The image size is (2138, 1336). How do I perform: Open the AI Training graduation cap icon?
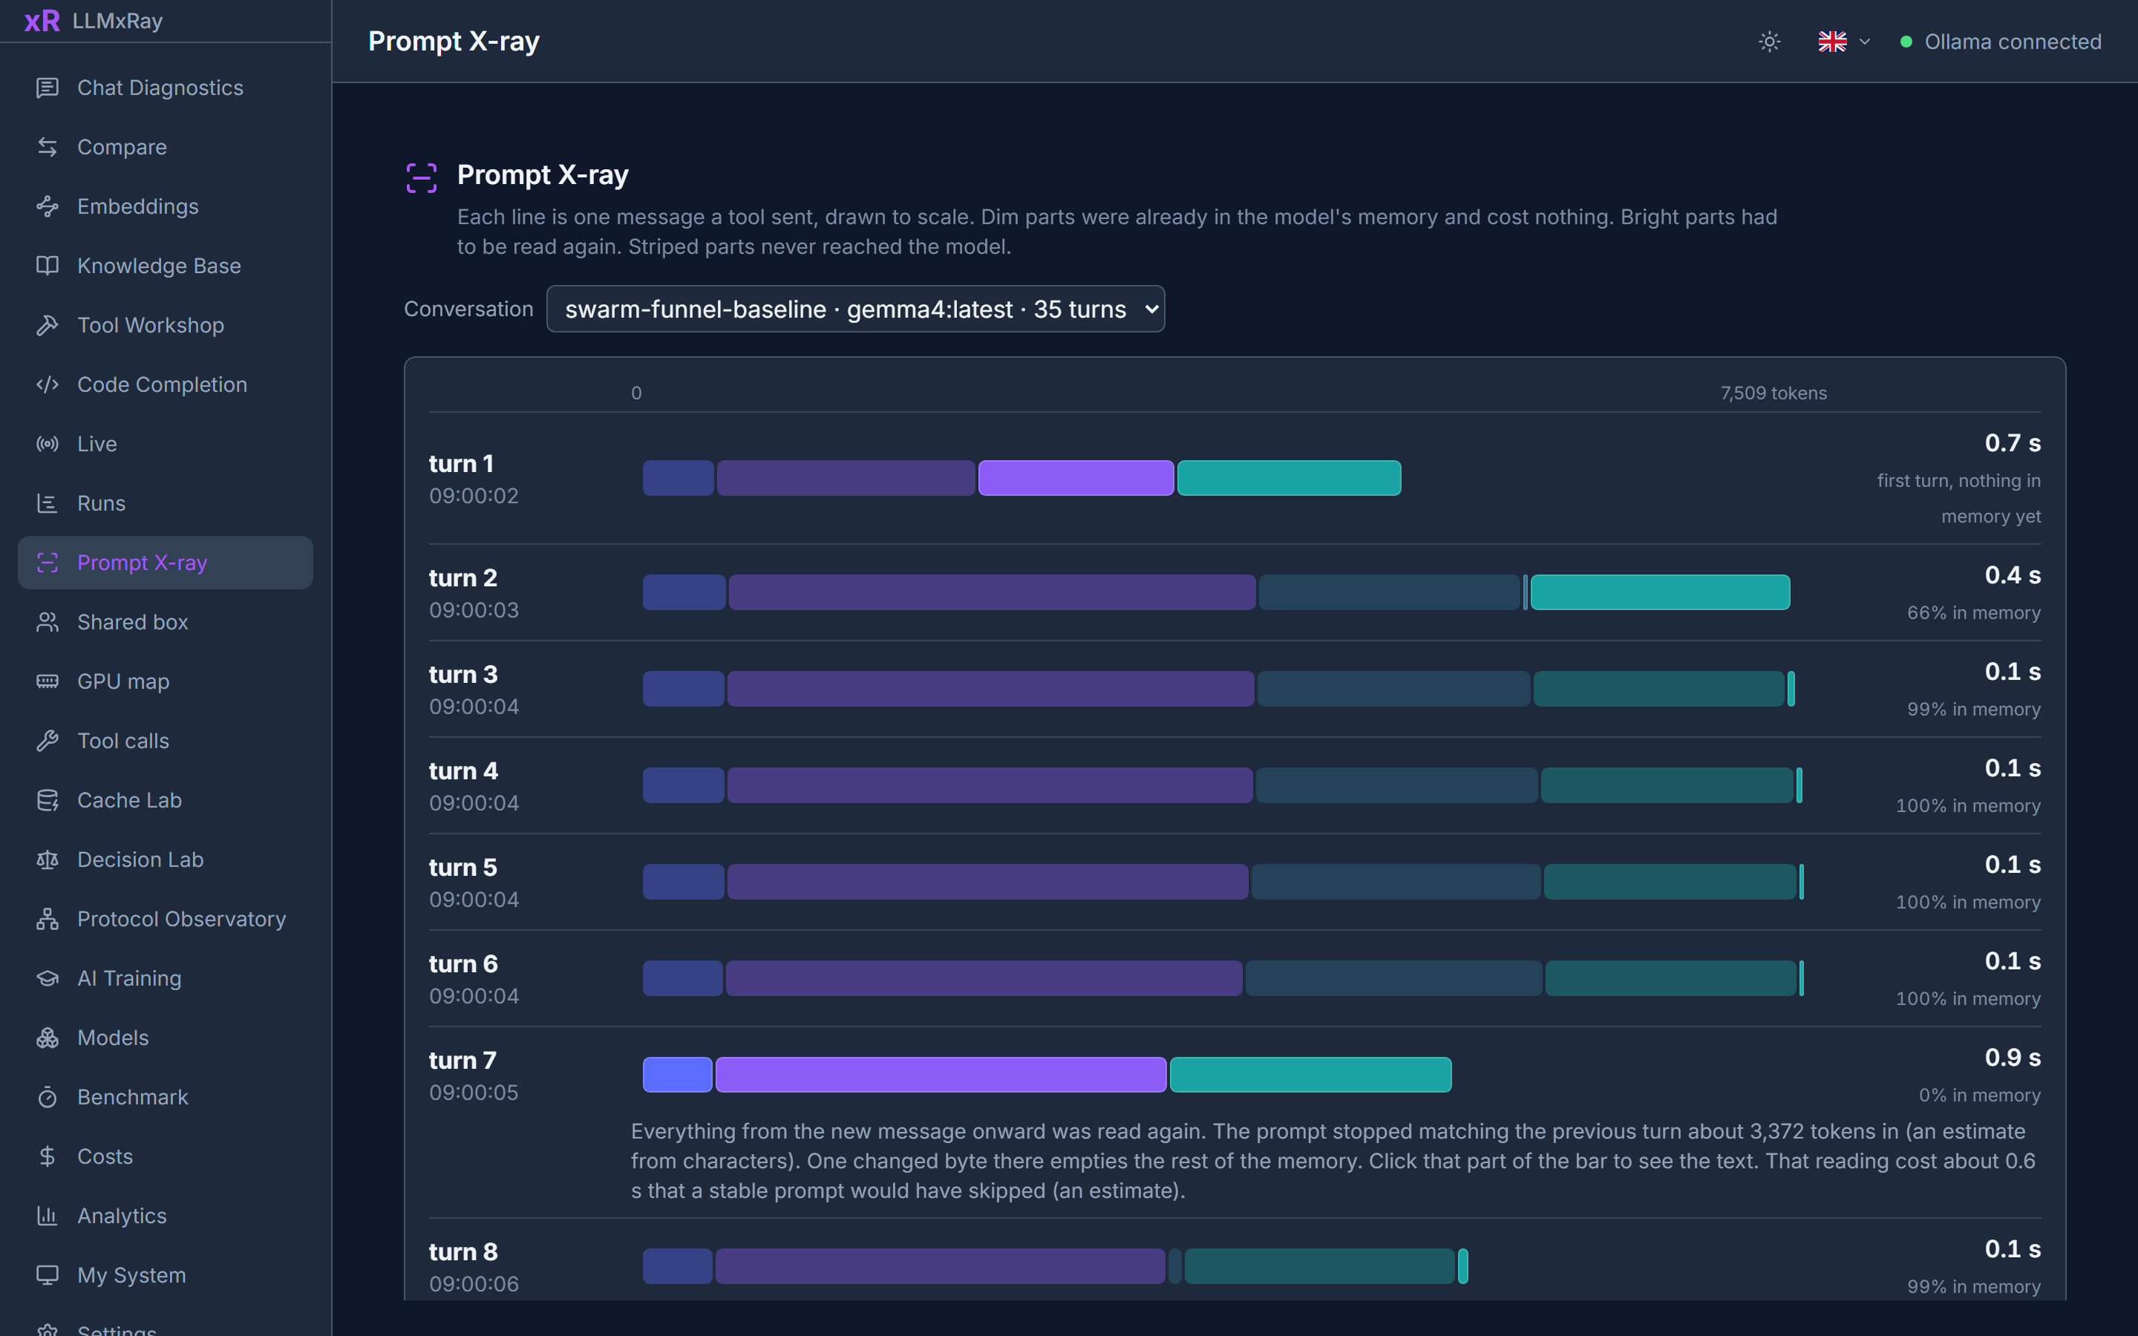[48, 978]
